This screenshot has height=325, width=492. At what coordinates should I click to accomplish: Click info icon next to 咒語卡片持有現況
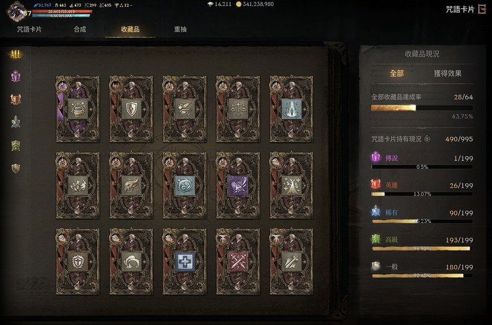[428, 138]
